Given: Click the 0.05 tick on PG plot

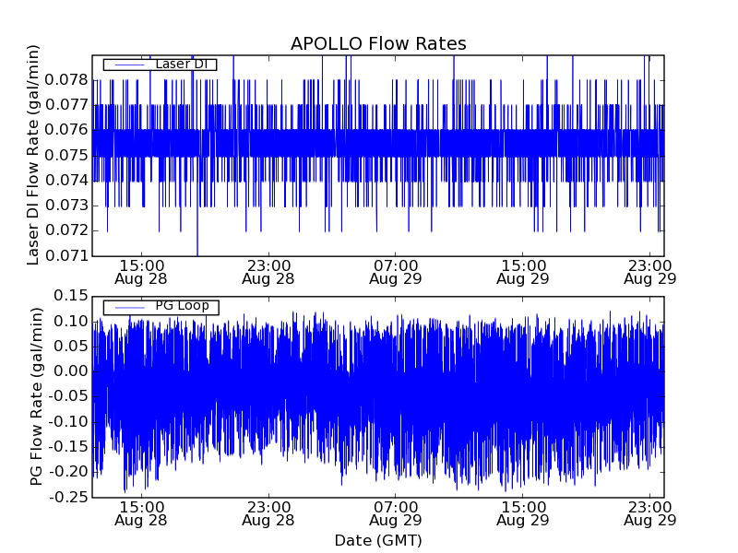Looking at the screenshot, I should click(71, 347).
